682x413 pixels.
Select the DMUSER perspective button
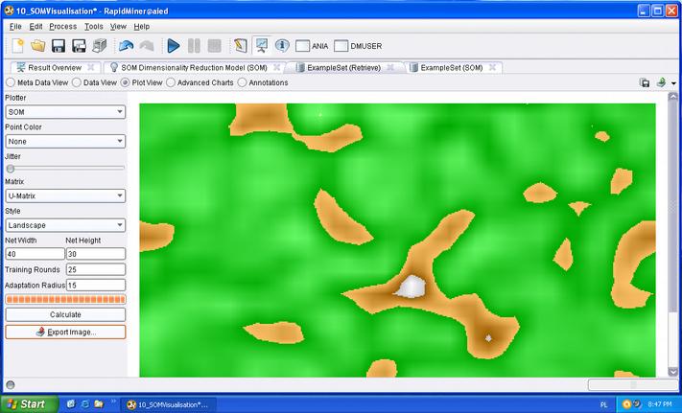(358, 46)
